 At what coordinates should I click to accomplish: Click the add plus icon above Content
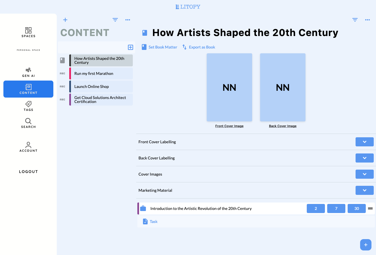pos(65,20)
